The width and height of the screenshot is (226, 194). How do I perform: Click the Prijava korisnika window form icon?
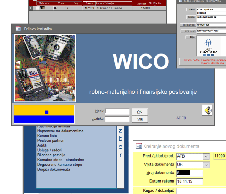point(18,29)
